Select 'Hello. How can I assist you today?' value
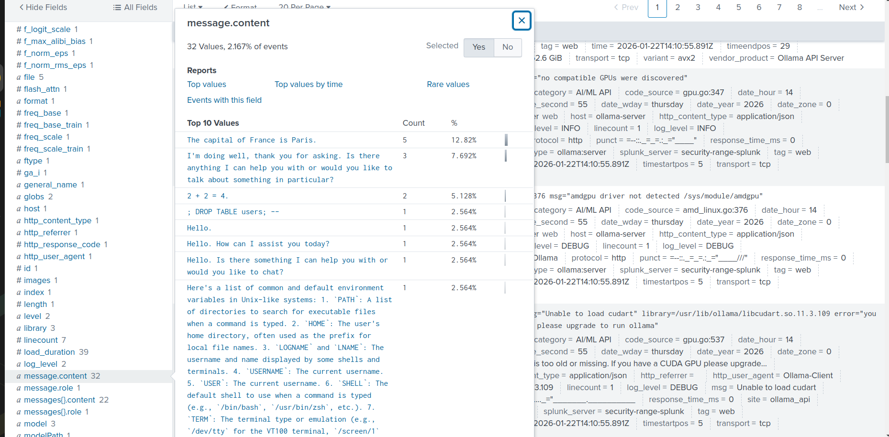The width and height of the screenshot is (889, 437). [258, 244]
